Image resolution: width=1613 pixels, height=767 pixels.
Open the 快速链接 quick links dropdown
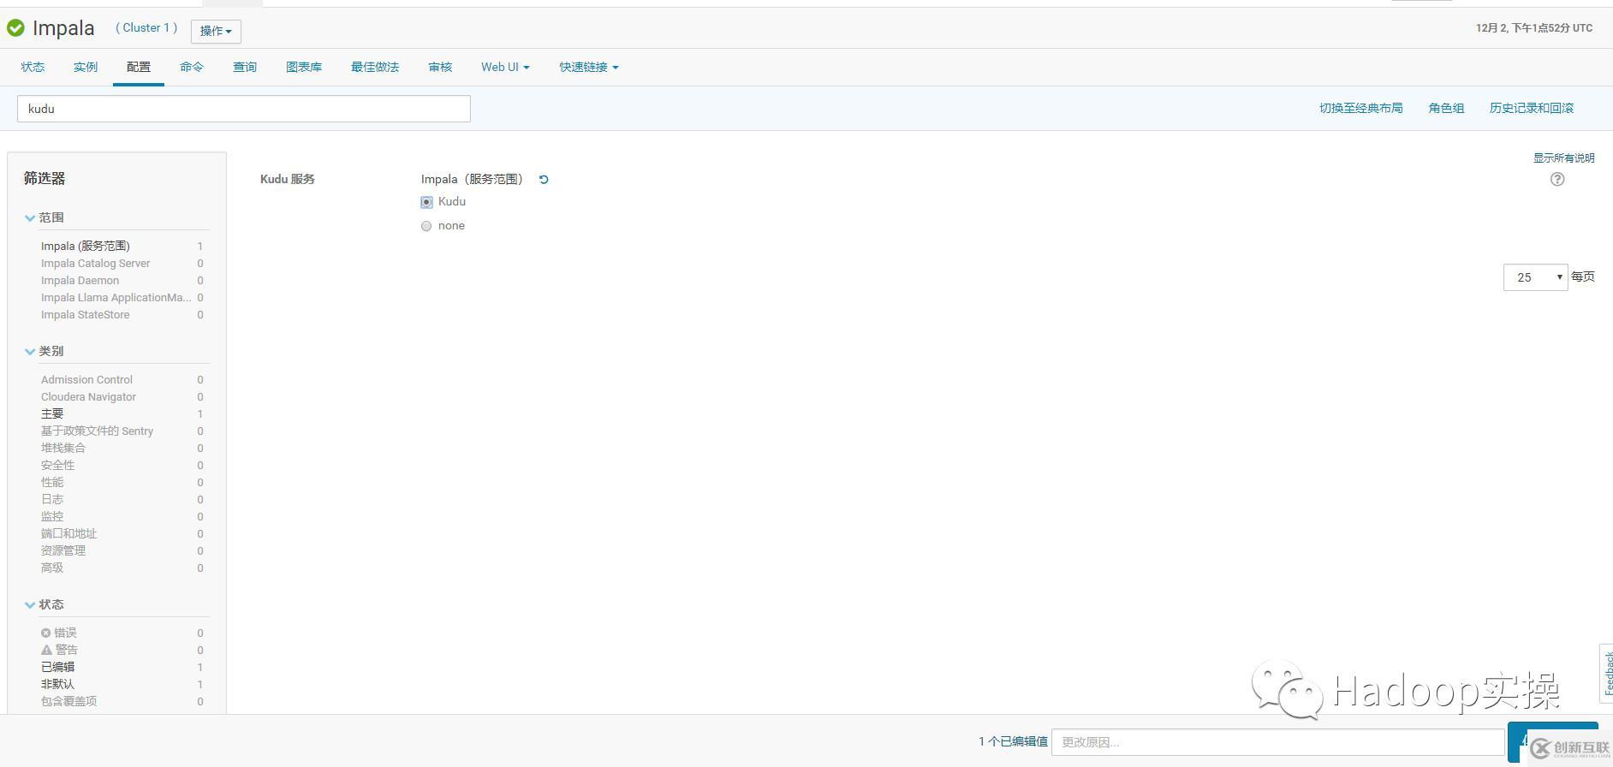click(589, 67)
